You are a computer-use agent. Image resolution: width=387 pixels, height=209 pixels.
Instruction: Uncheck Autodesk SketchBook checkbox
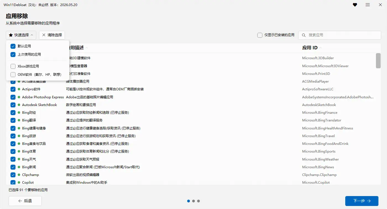coord(13,105)
